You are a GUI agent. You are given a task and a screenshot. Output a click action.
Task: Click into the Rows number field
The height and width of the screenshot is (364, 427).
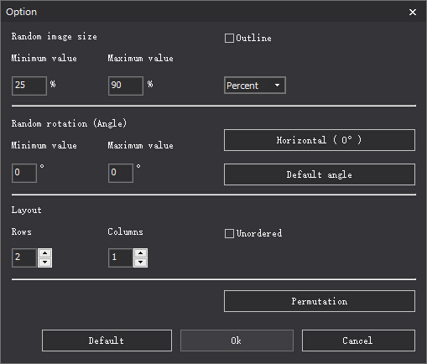[x=24, y=257]
